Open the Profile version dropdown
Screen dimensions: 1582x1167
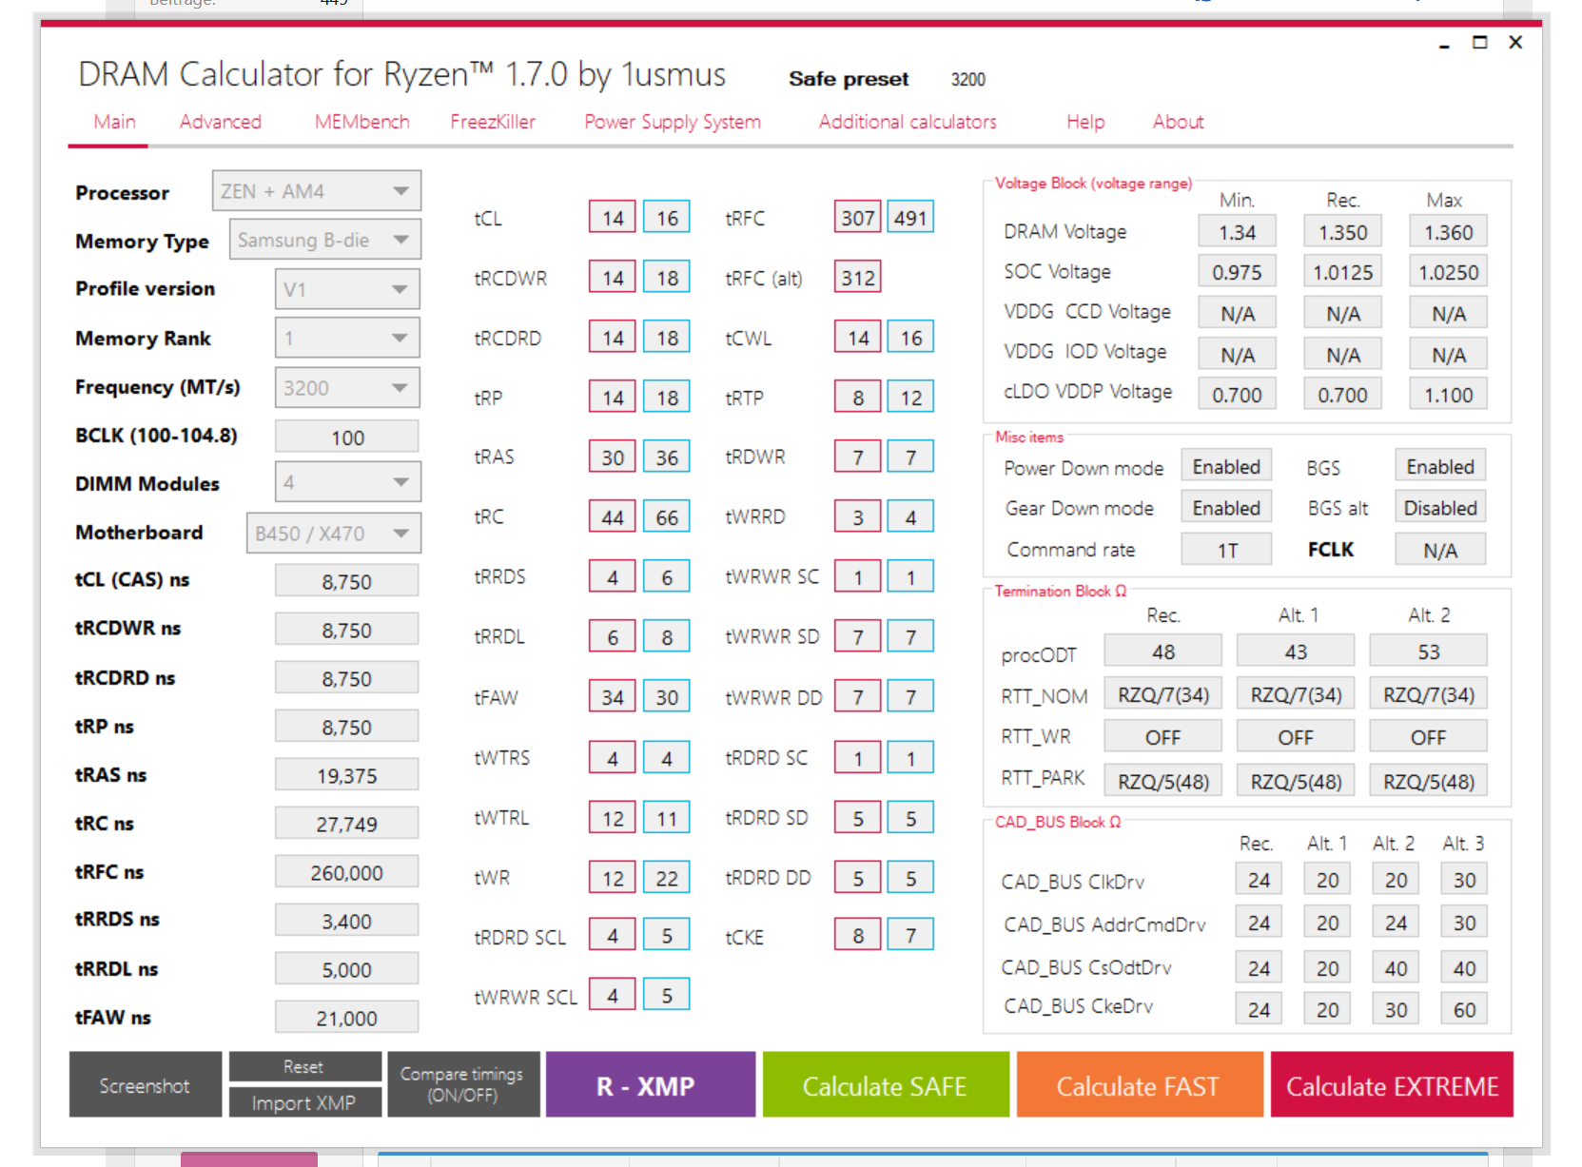click(x=347, y=289)
